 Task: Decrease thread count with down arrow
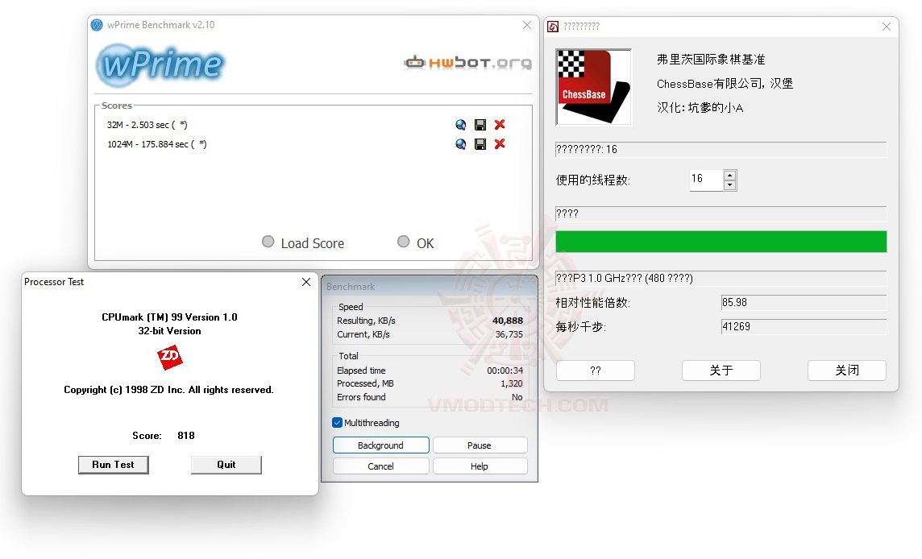click(x=729, y=185)
